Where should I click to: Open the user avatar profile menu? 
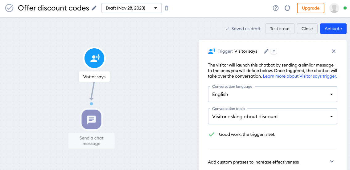click(334, 8)
